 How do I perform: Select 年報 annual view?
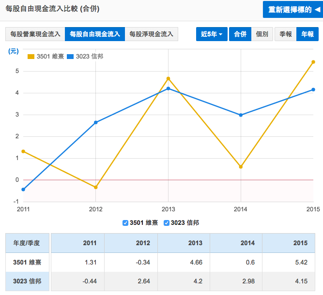307,34
